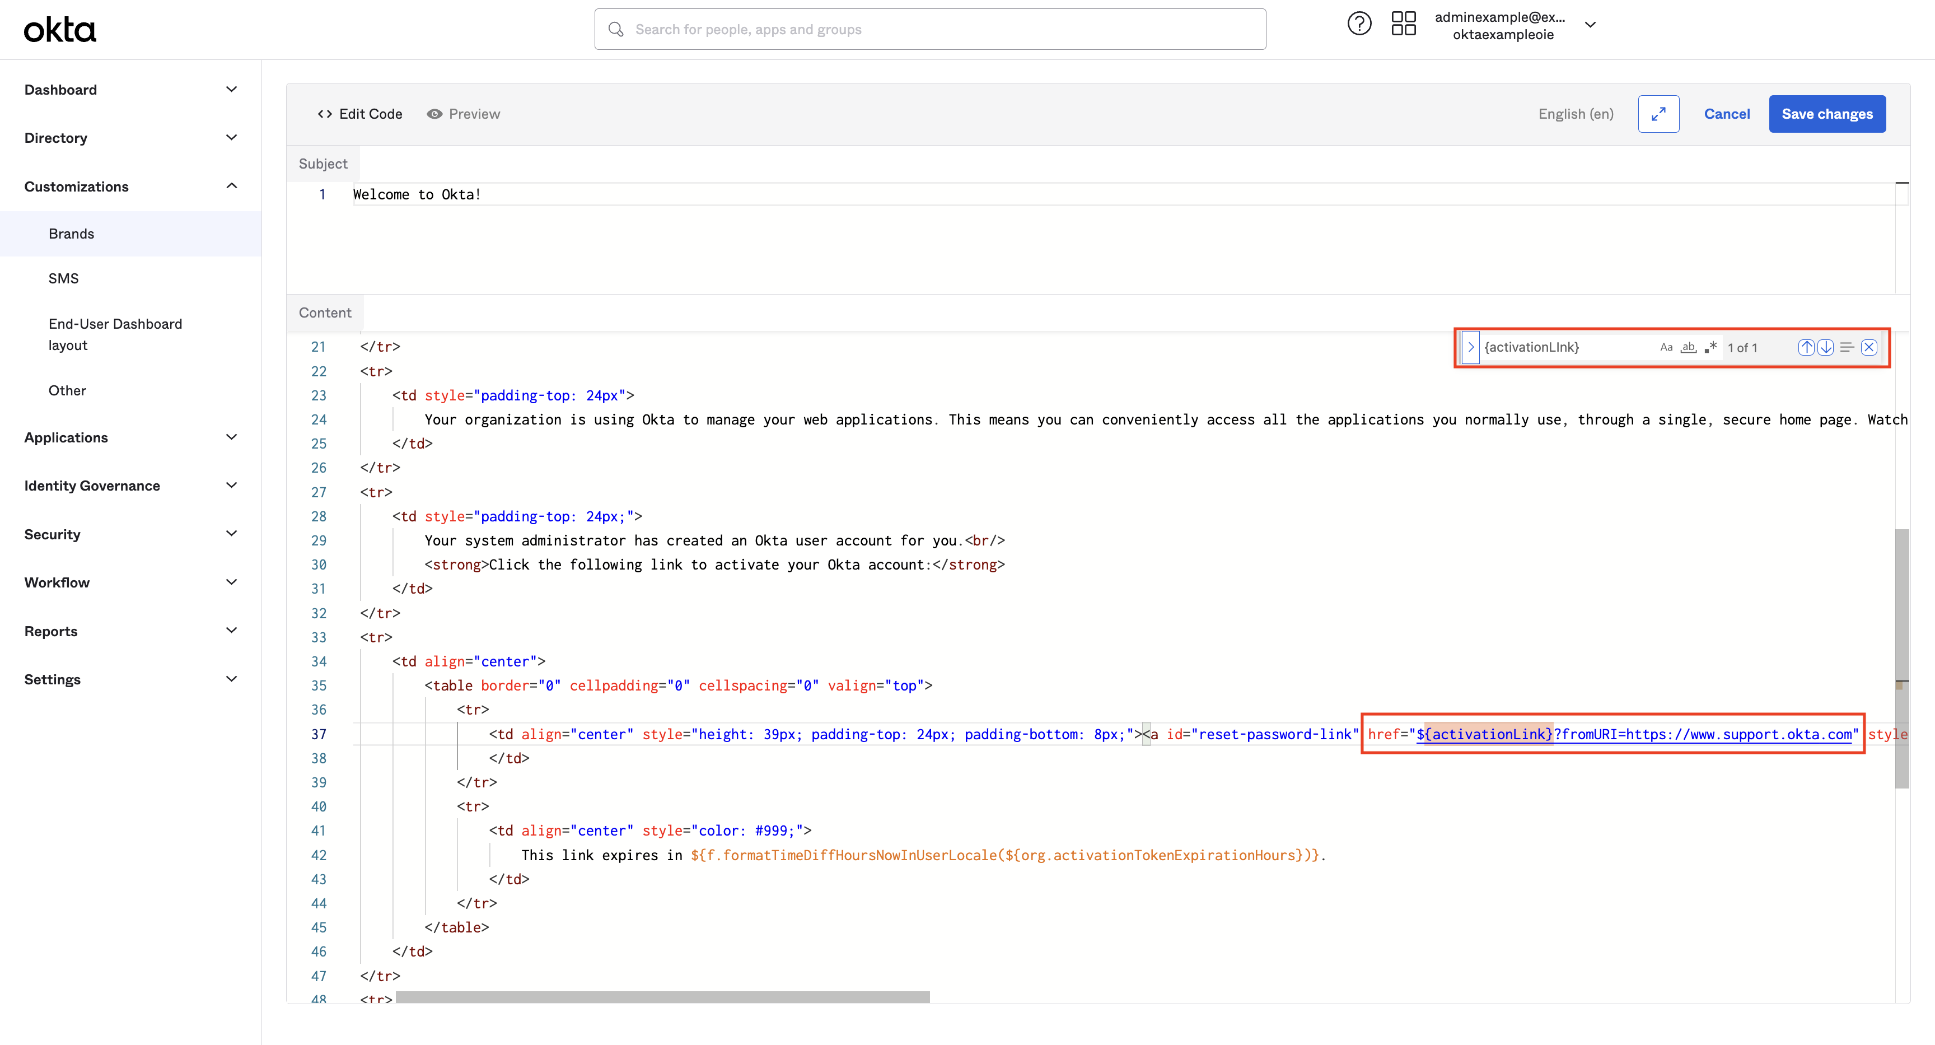
Task: Collapse the Customizations section
Action: pos(231,185)
